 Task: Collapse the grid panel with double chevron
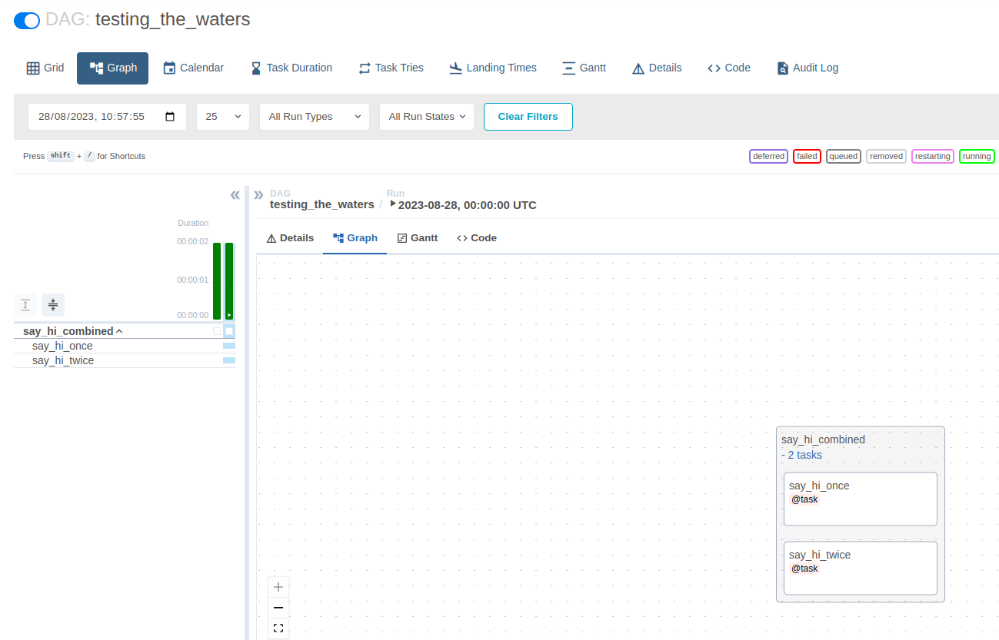click(235, 195)
